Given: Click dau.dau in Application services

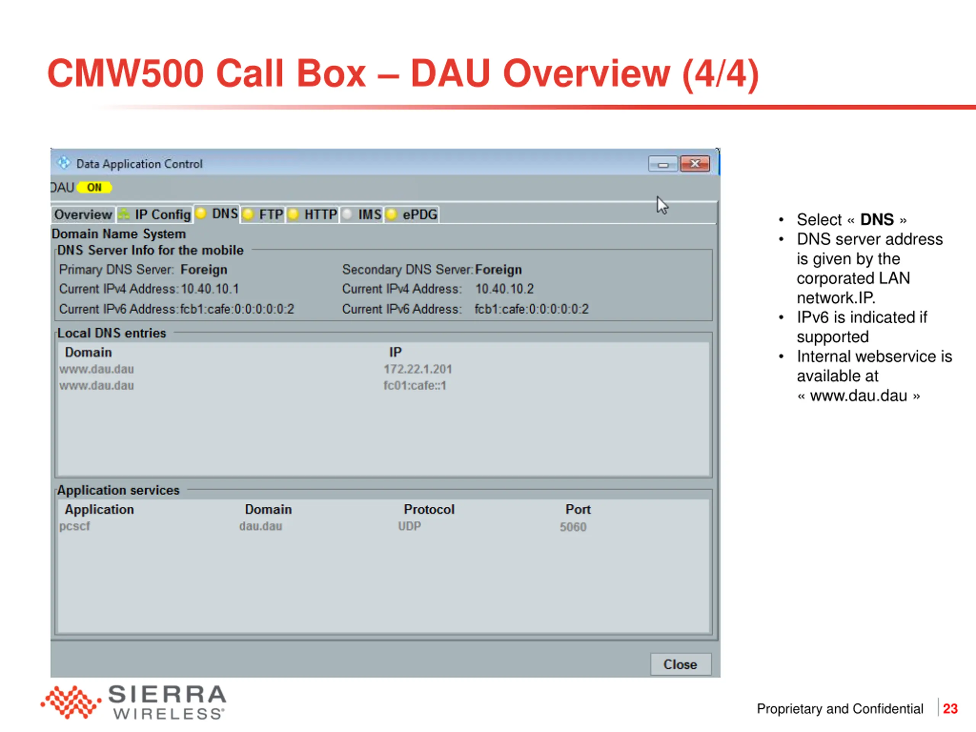Looking at the screenshot, I should (260, 526).
